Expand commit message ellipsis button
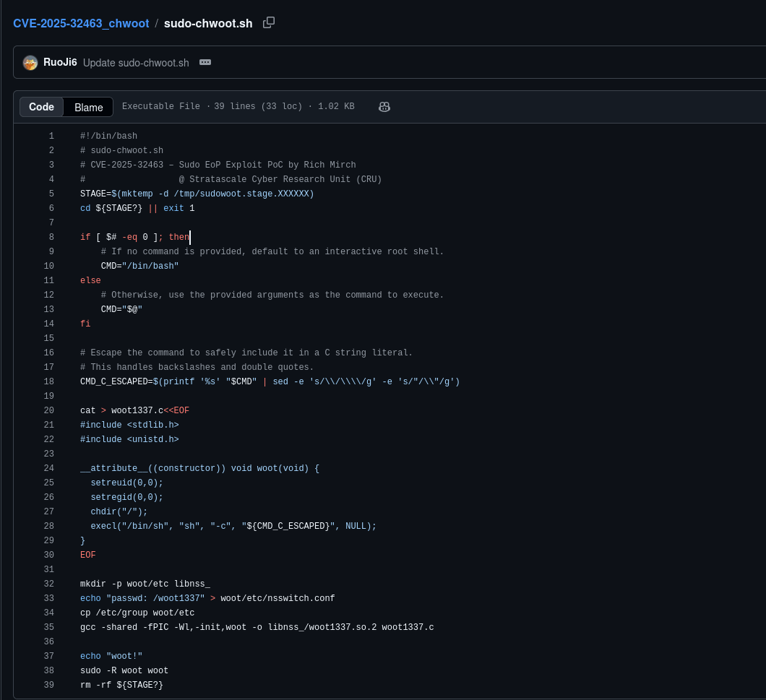Image resolution: width=766 pixels, height=700 pixels. coord(205,63)
